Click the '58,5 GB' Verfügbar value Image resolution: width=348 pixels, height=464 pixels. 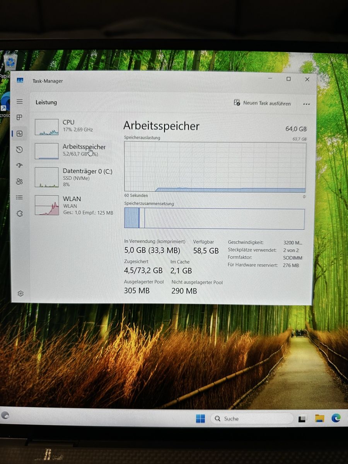point(206,251)
